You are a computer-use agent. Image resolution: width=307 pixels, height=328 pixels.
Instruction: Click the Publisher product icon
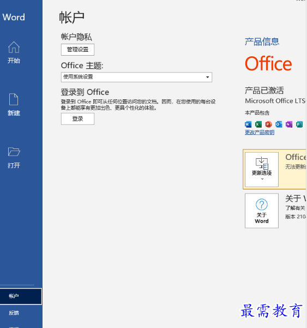299,124
